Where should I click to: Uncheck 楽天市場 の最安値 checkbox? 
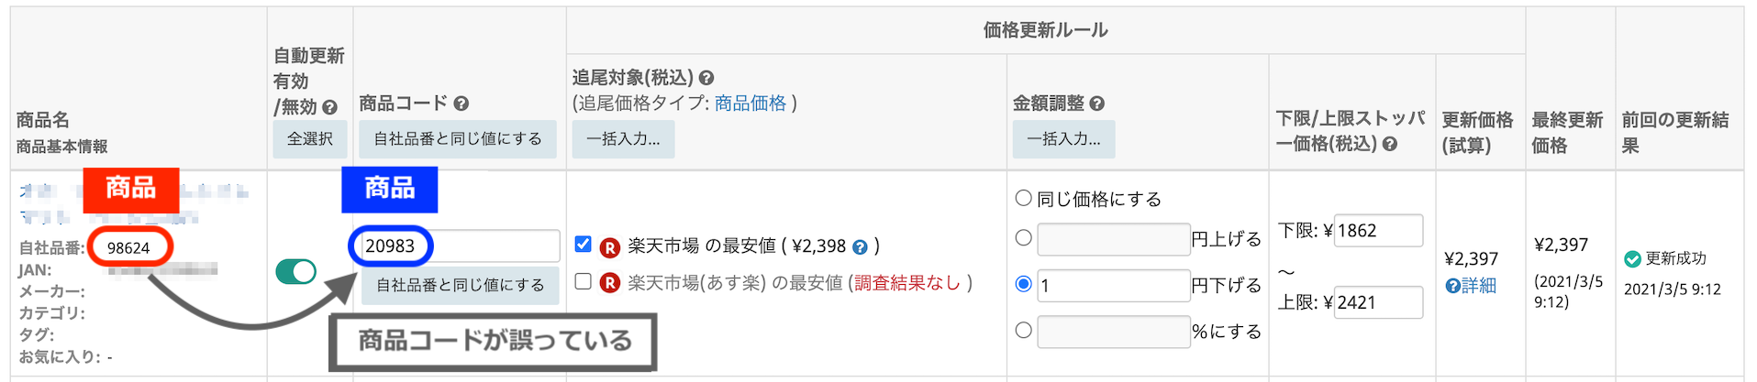[583, 244]
